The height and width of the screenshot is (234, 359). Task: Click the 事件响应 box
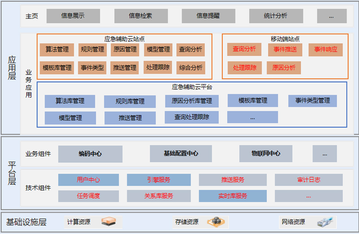326,50
